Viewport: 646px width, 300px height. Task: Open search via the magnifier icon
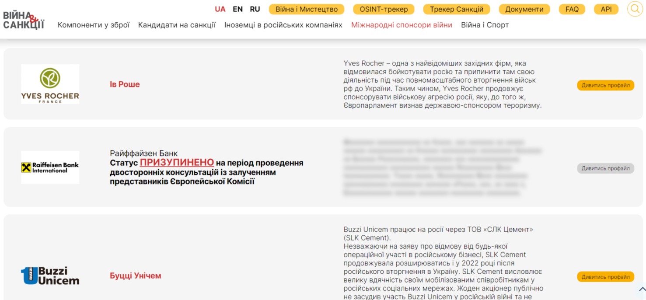[x=635, y=9]
